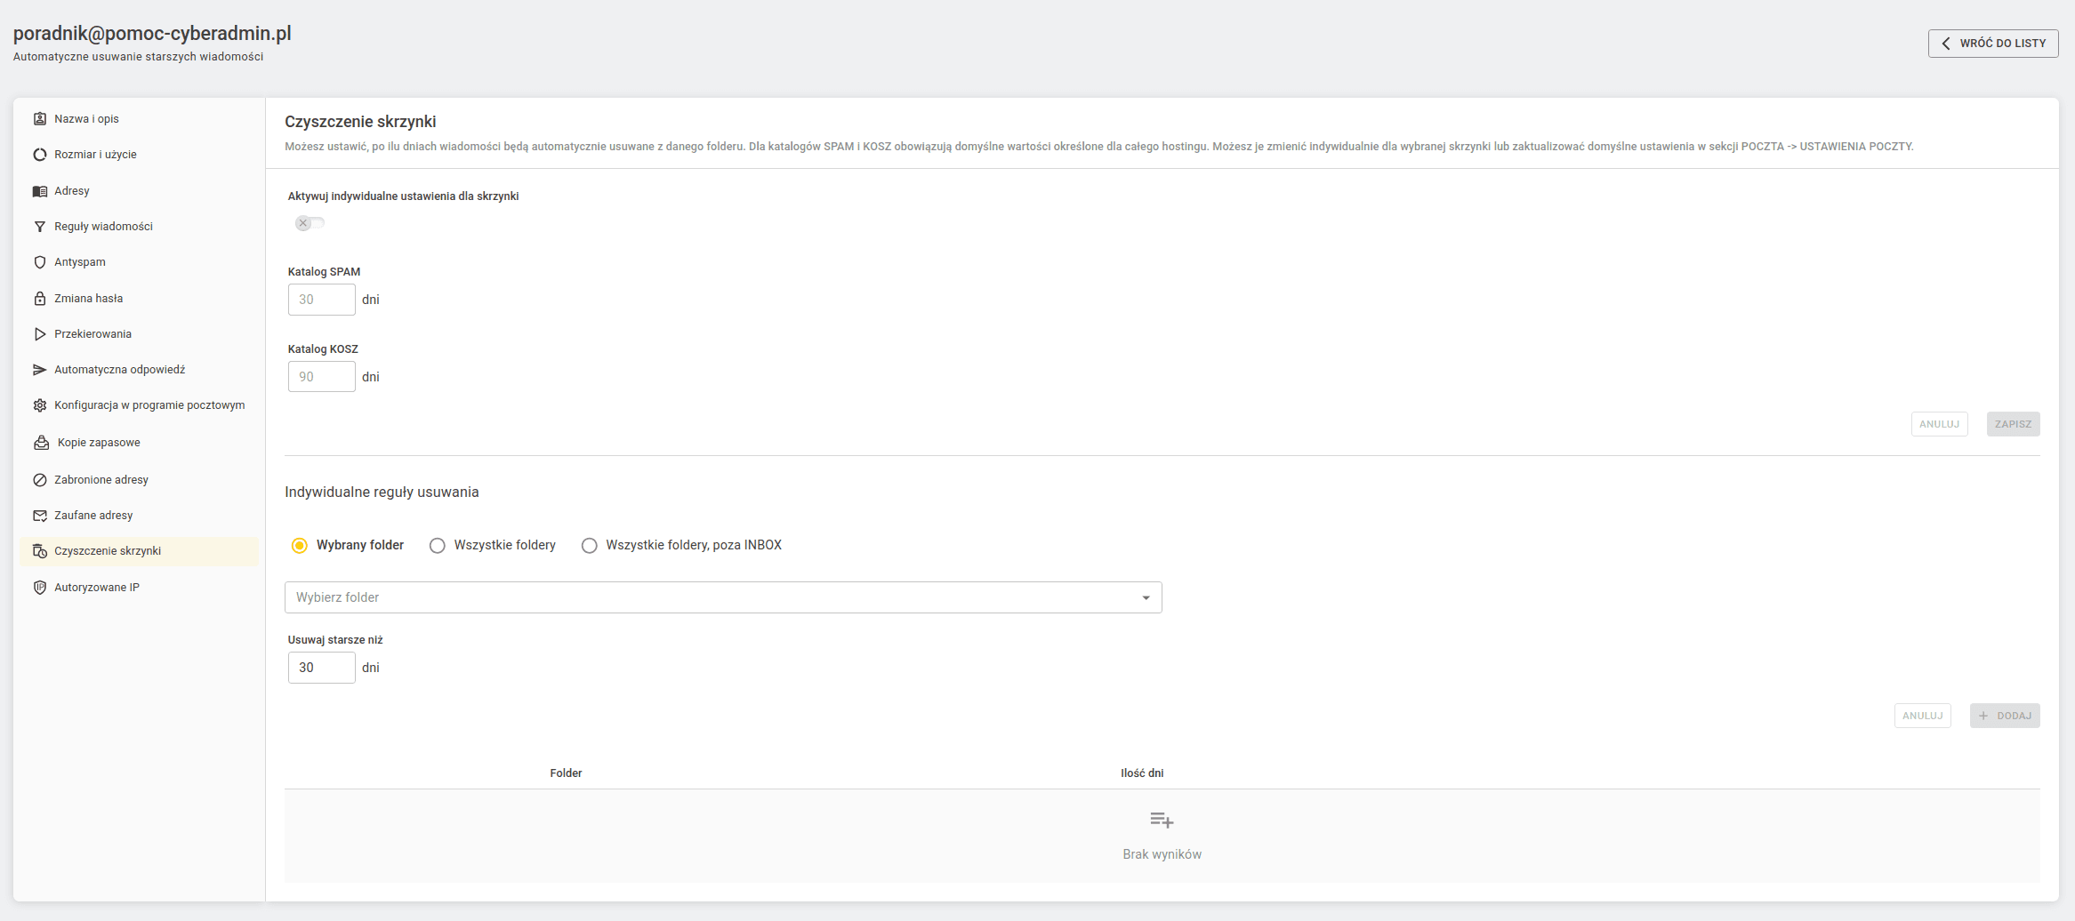The width and height of the screenshot is (2075, 921).
Task: Click the Zabronione adresy blocked icon
Action: [x=40, y=480]
